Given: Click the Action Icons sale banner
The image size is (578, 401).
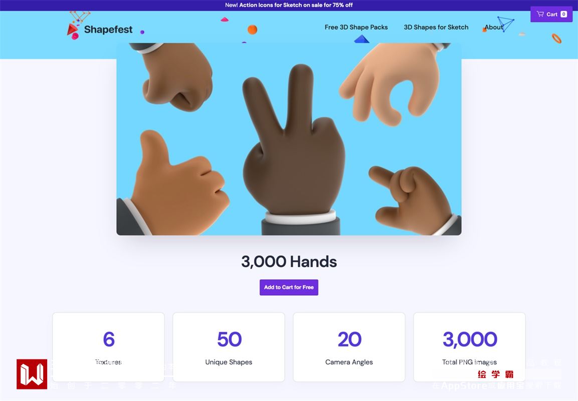Looking at the screenshot, I should [289, 5].
